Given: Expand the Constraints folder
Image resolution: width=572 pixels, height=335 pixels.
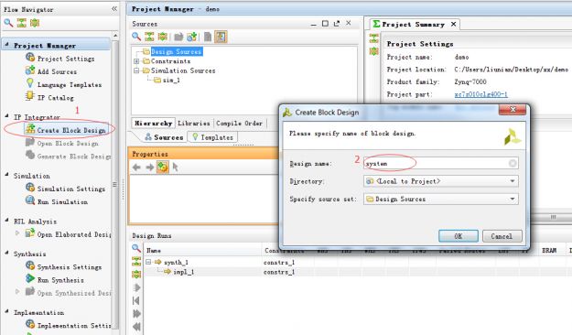Looking at the screenshot, I should coord(136,61).
